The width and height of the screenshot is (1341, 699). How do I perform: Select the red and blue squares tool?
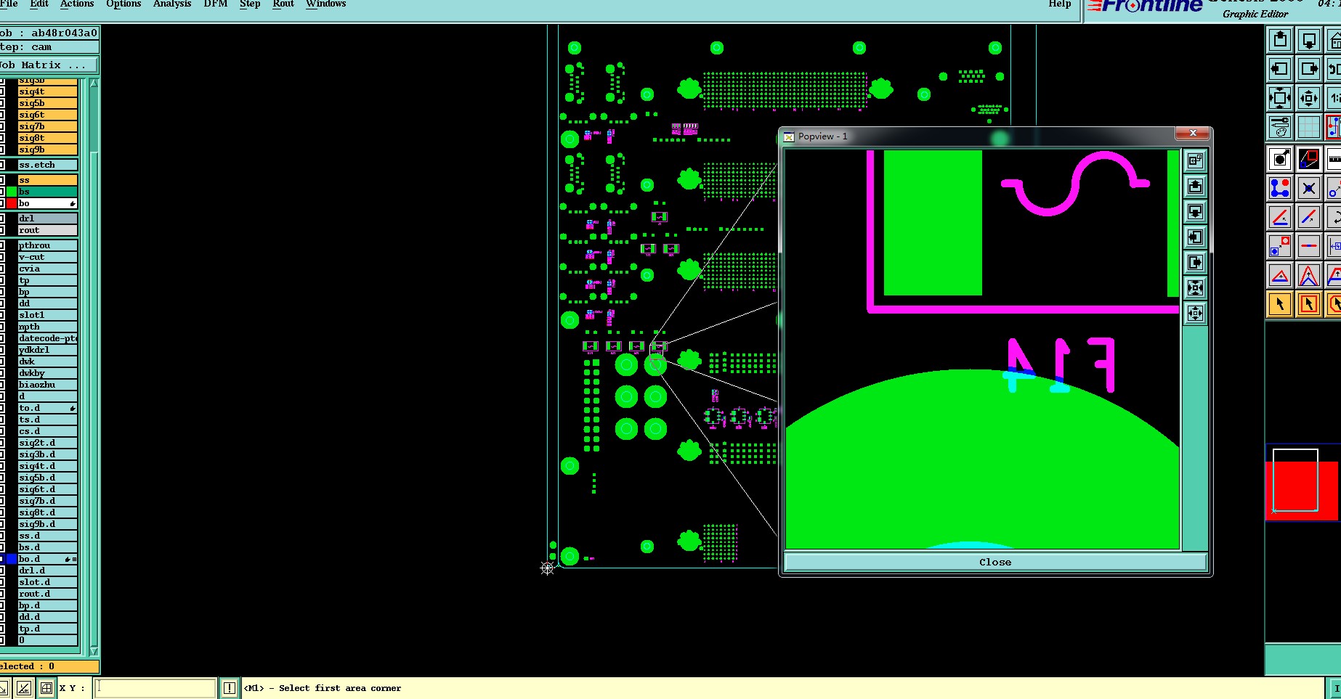click(1280, 246)
